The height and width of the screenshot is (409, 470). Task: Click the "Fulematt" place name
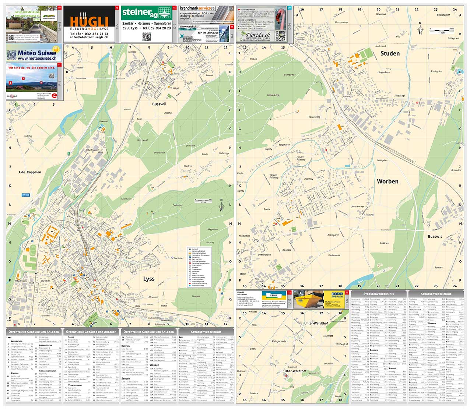104,121
